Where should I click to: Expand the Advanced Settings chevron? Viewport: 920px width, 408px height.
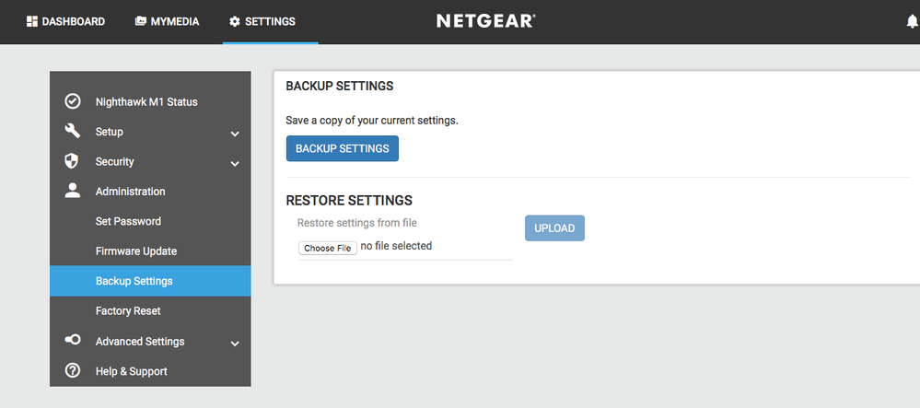click(235, 344)
